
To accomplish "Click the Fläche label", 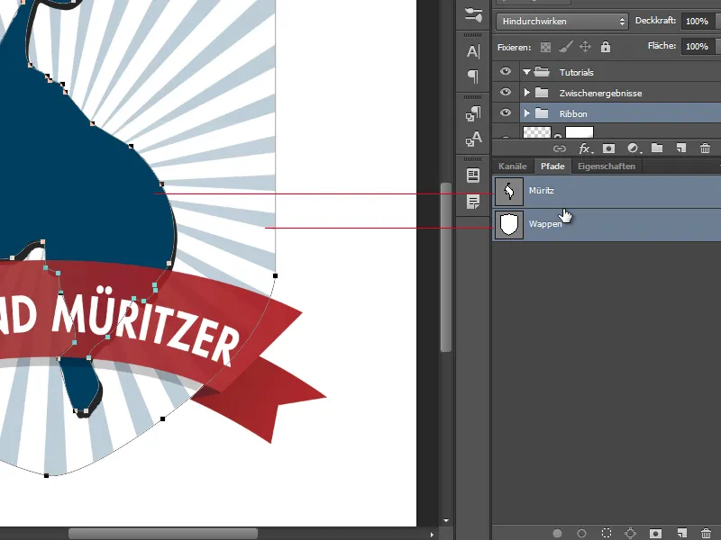I will pyautogui.click(x=662, y=46).
